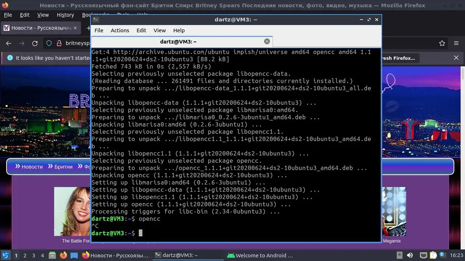Viewport: 465px width, 261px height.
Task: Click The Battle For caption link
Action: coord(76,241)
